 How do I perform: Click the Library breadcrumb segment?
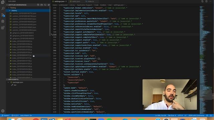(72, 5)
